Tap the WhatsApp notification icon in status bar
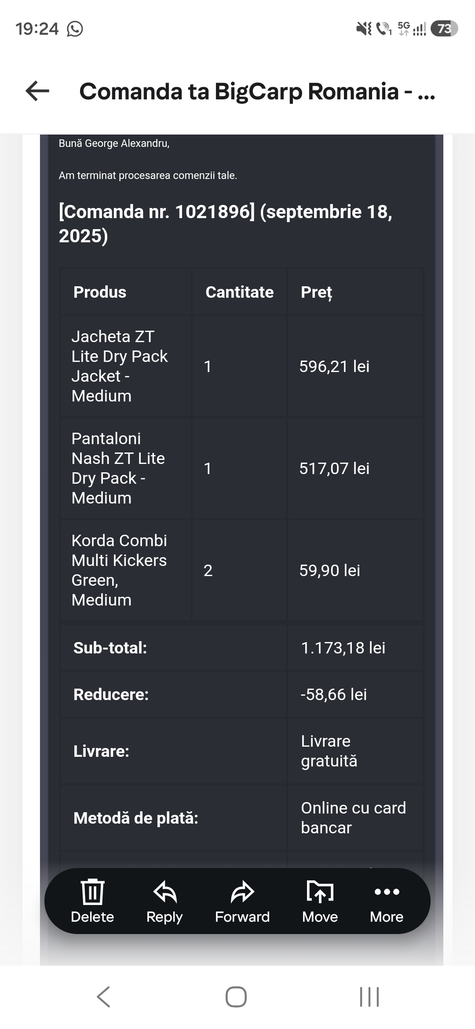 [75, 29]
